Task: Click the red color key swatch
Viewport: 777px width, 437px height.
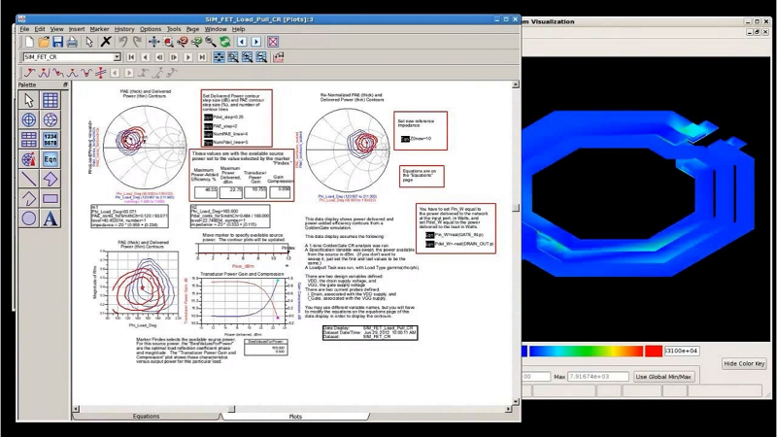Action: click(654, 352)
